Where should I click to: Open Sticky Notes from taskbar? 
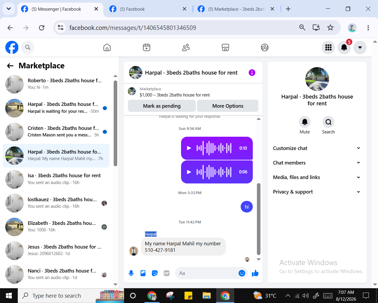(x=188, y=296)
